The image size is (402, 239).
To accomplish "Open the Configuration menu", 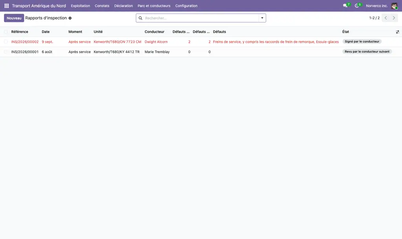I will [186, 6].
